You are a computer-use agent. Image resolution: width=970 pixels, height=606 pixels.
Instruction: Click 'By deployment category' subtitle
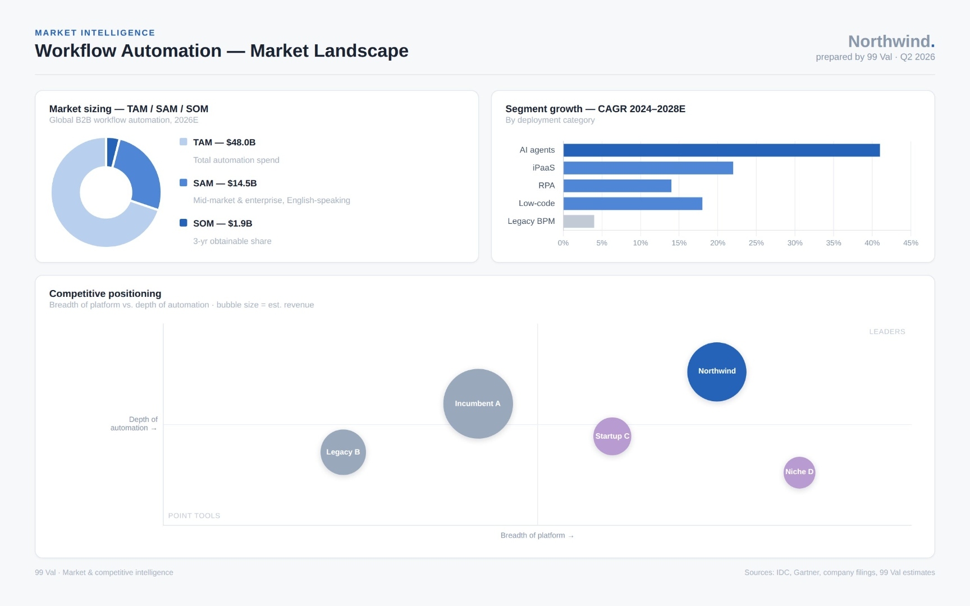tap(550, 120)
